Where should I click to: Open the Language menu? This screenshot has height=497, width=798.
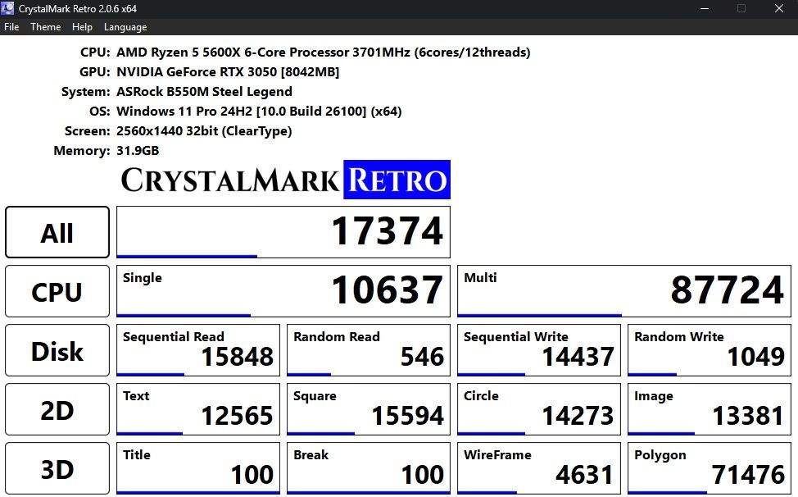(x=125, y=27)
